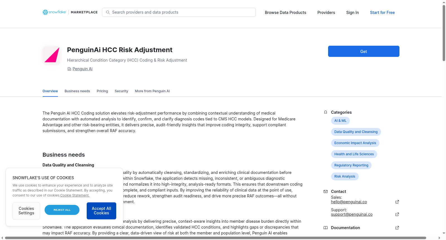Click the Business needs heading

click(x=64, y=155)
